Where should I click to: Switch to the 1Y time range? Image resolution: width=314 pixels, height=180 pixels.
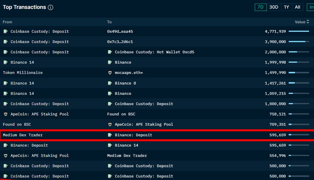[x=286, y=7]
